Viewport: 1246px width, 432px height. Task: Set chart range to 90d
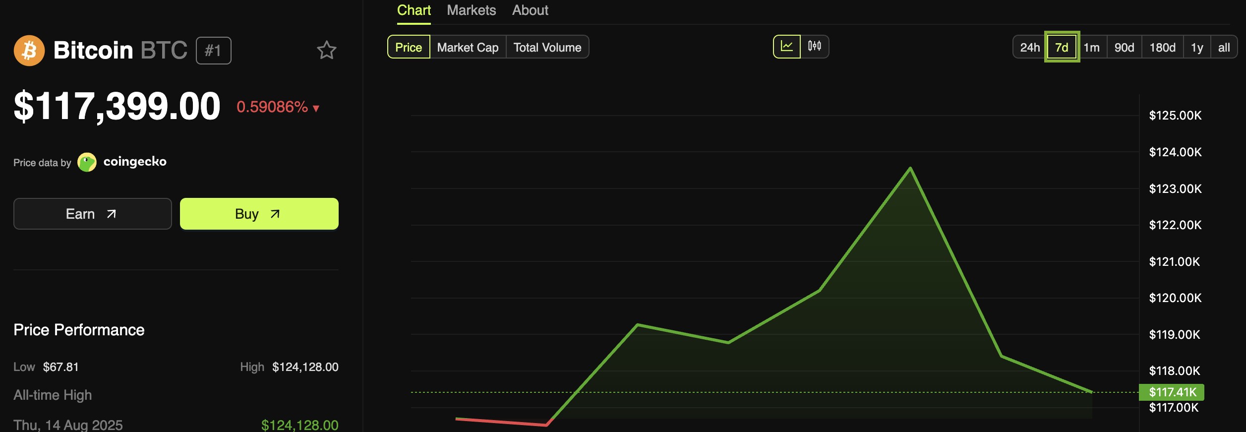[1125, 48]
